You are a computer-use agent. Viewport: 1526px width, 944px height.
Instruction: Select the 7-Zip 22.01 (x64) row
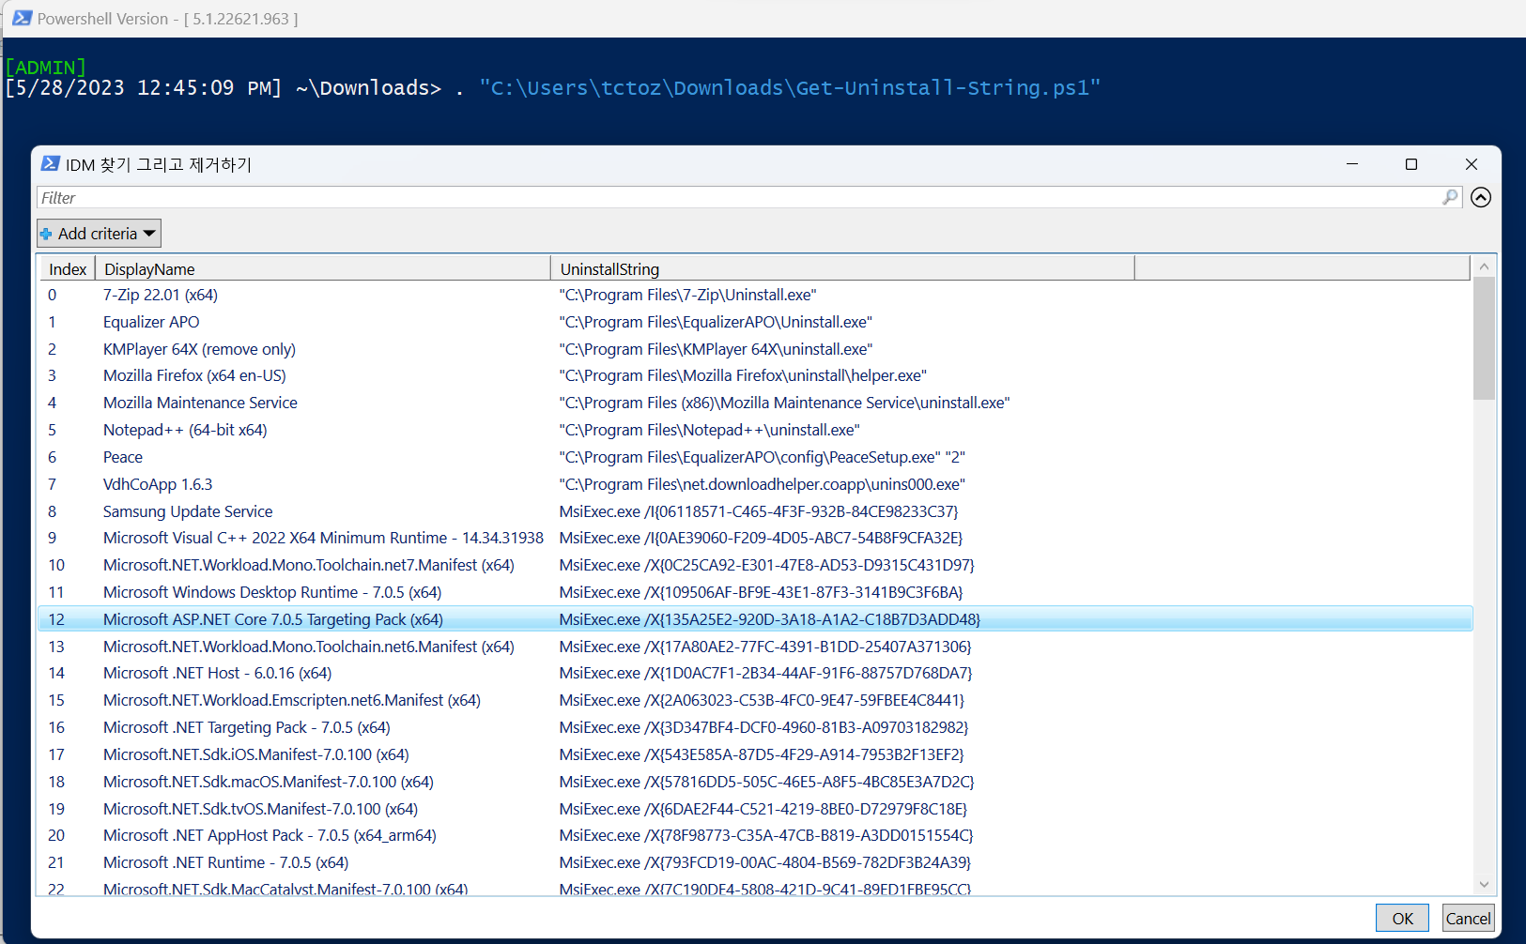(x=755, y=295)
